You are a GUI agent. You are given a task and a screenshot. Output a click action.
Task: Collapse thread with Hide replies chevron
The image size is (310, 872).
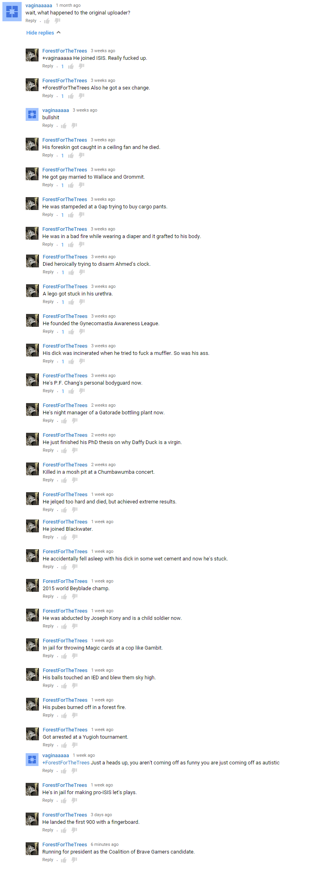pyautogui.click(x=59, y=33)
